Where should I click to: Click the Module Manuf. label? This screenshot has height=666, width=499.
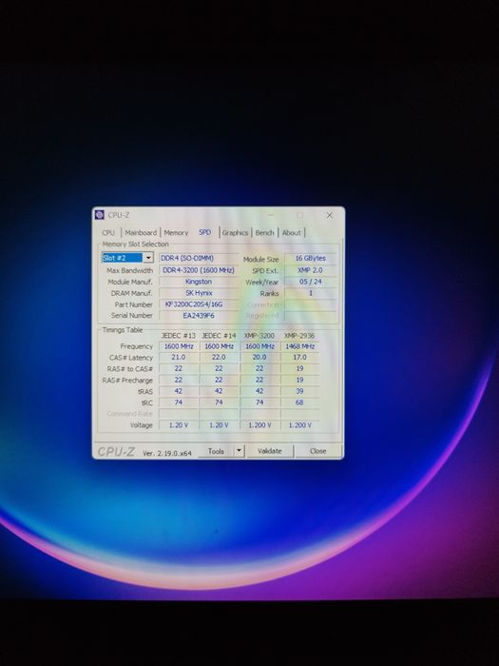click(130, 282)
